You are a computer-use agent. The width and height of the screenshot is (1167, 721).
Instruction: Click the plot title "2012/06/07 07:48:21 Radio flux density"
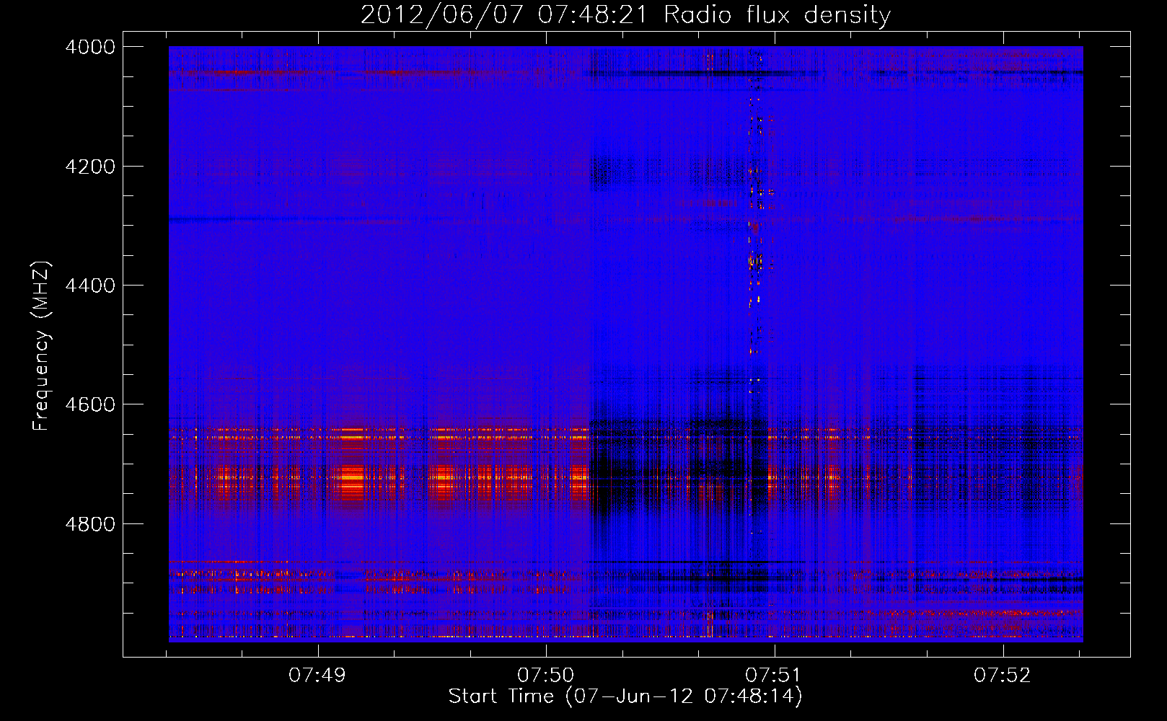point(625,14)
